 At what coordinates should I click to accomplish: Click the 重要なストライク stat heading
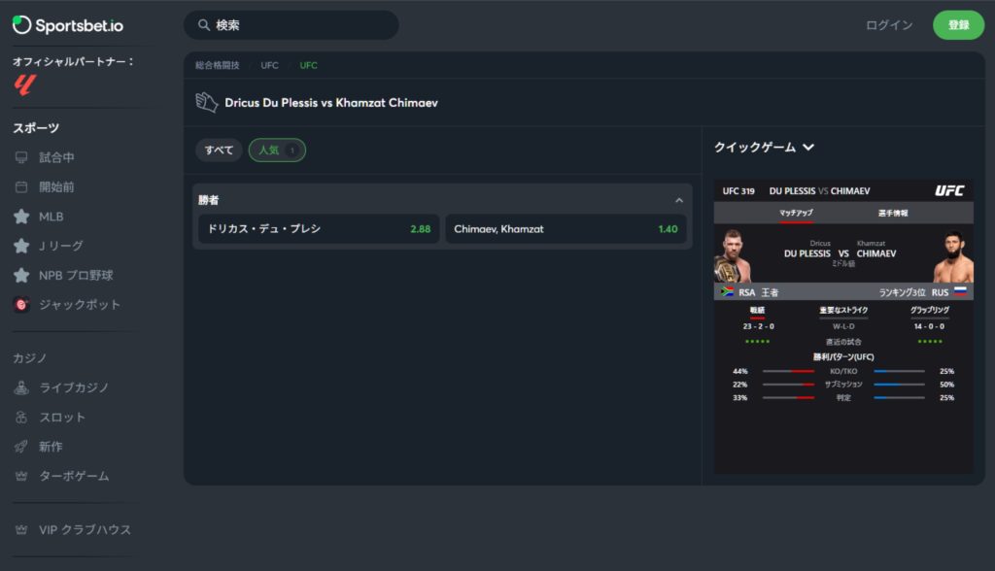coord(843,310)
